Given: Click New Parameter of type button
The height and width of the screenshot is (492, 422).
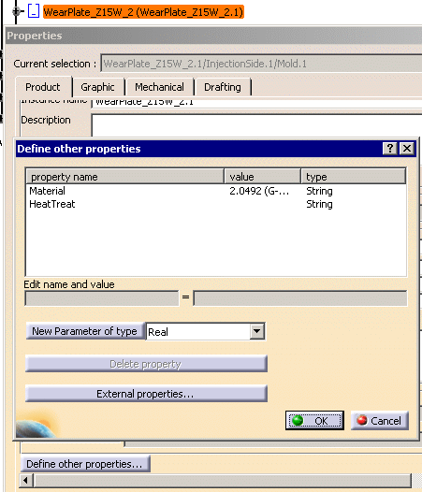Looking at the screenshot, I should [x=85, y=331].
